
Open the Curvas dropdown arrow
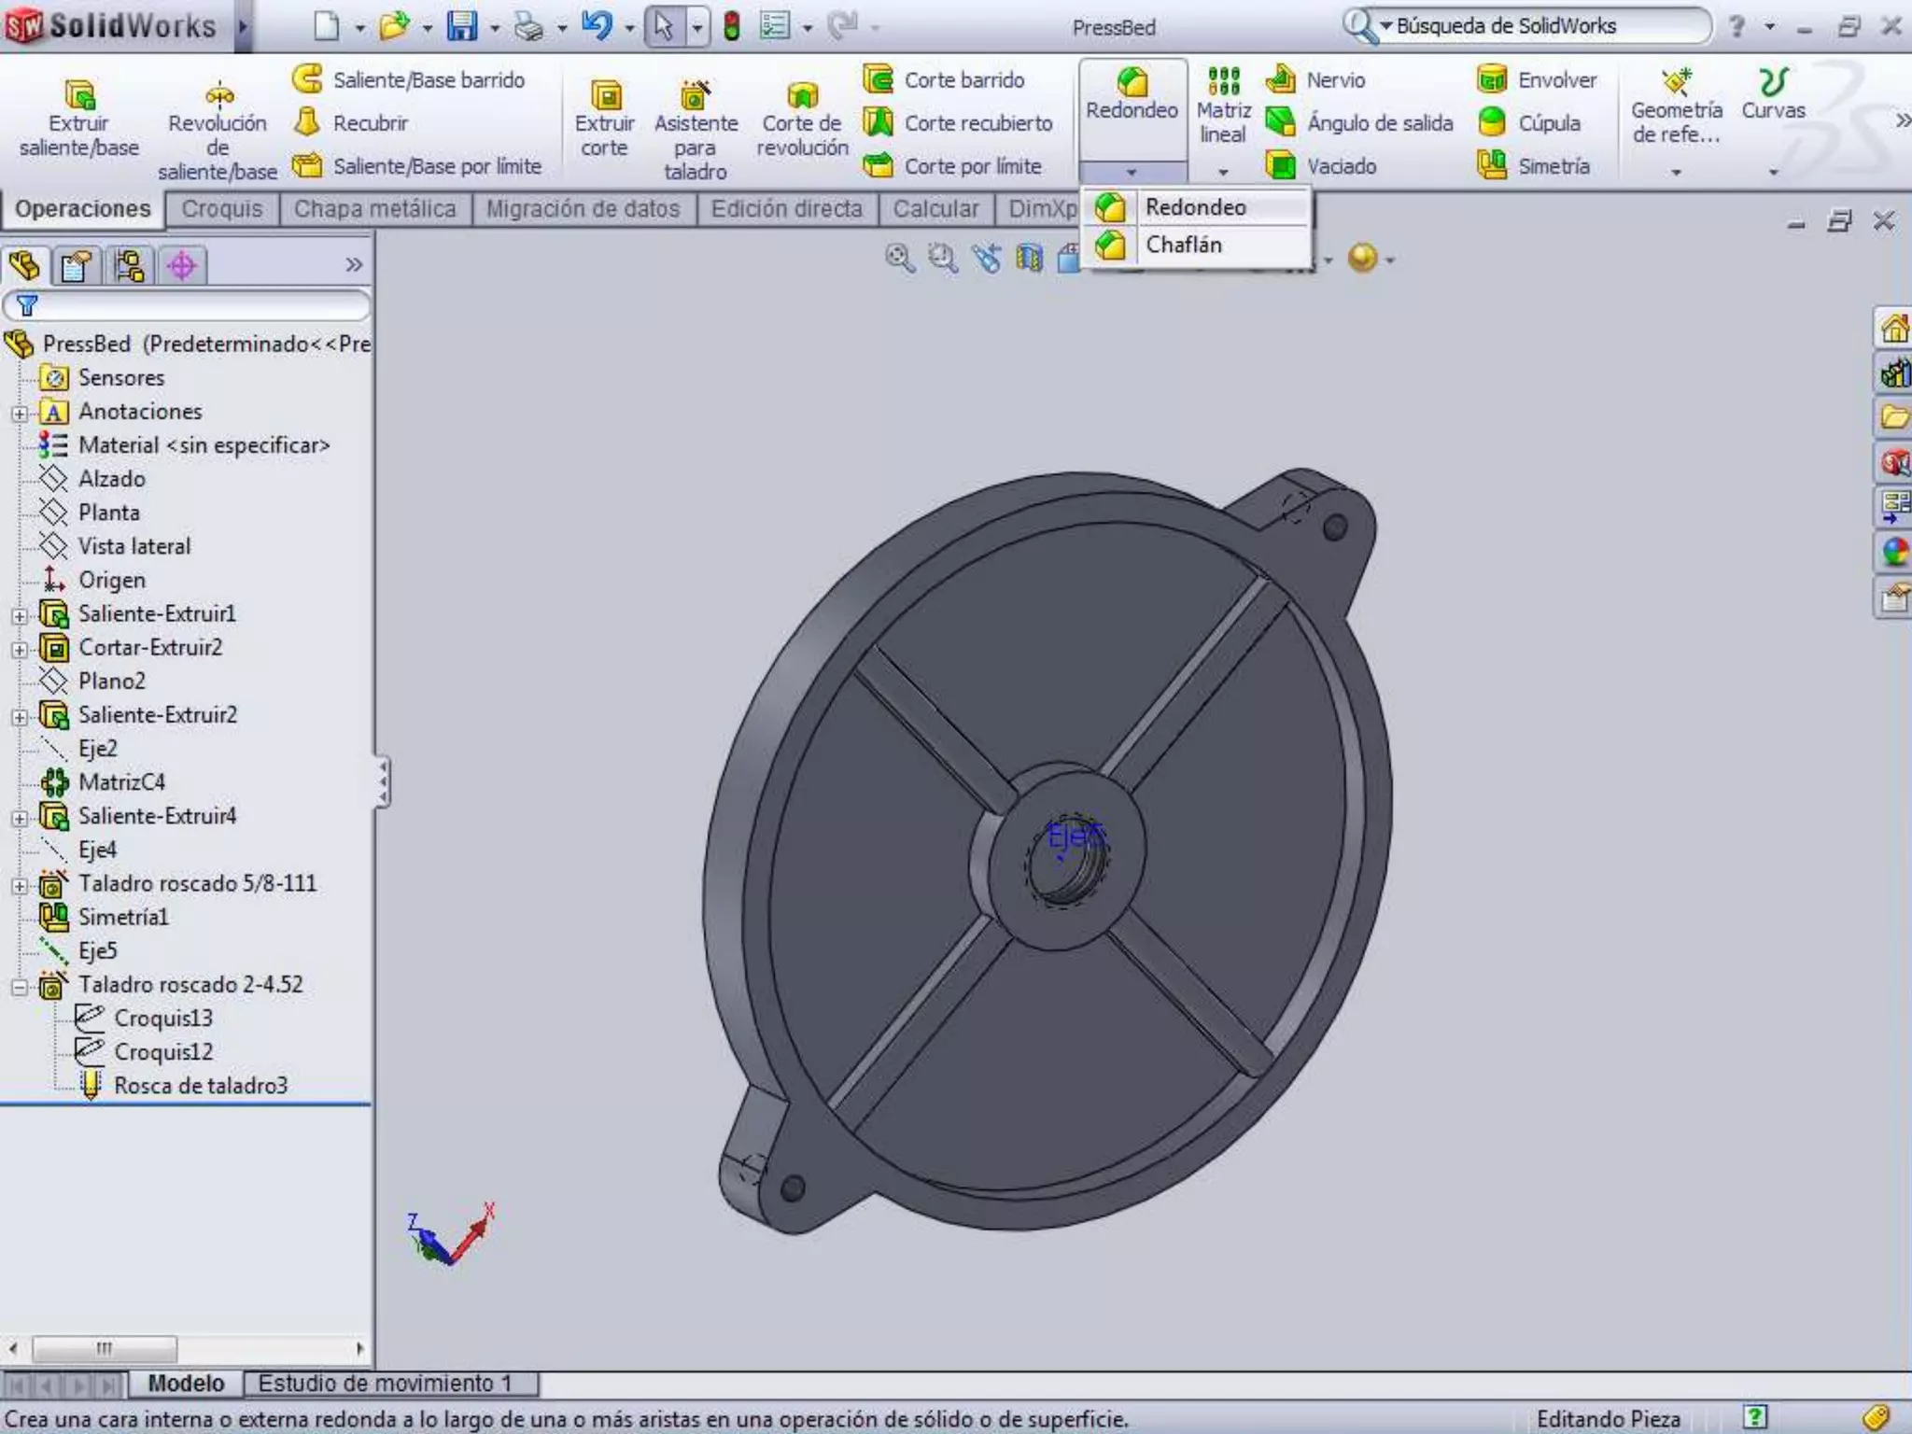click(x=1773, y=172)
